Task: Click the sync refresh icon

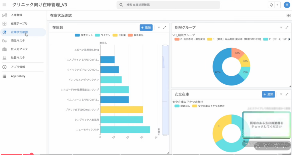Action: tap(271, 5)
